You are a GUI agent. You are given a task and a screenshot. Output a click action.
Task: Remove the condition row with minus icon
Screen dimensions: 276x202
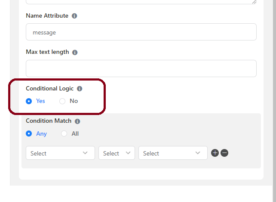click(x=224, y=153)
